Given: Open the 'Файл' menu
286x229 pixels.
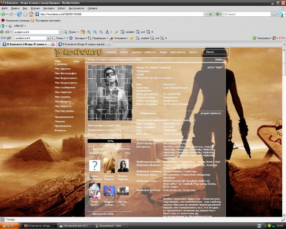Looking at the screenshot, I should [x=5, y=8].
